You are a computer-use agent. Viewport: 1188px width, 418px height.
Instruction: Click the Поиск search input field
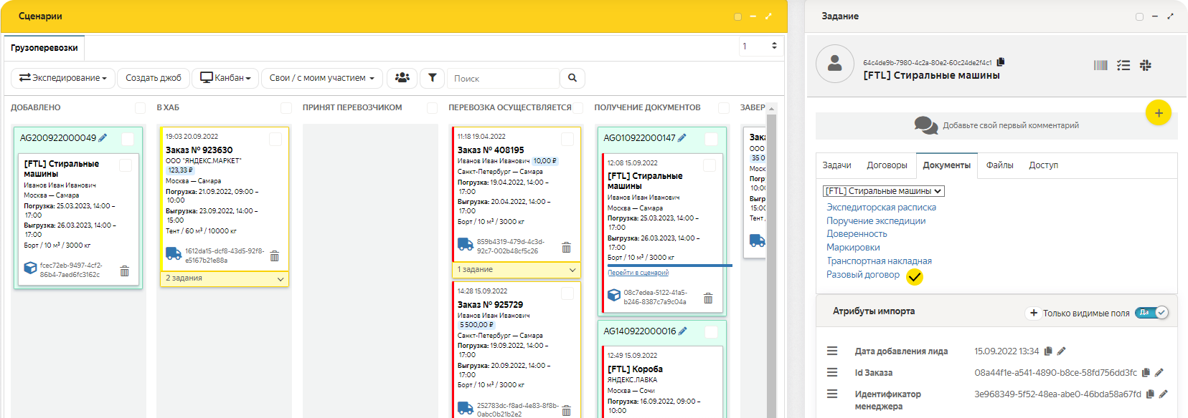502,78
